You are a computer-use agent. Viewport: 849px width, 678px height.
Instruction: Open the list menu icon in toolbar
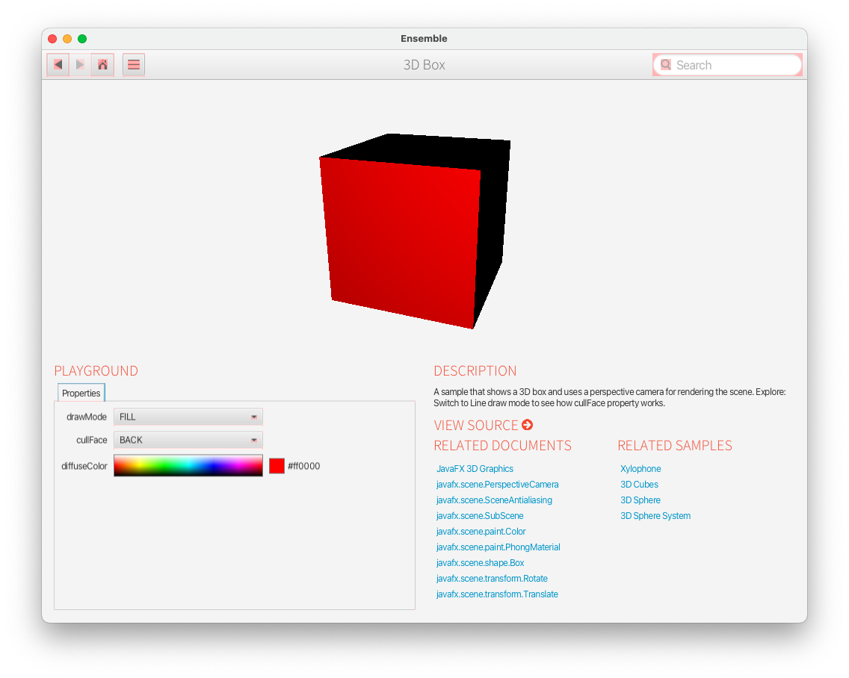click(134, 65)
